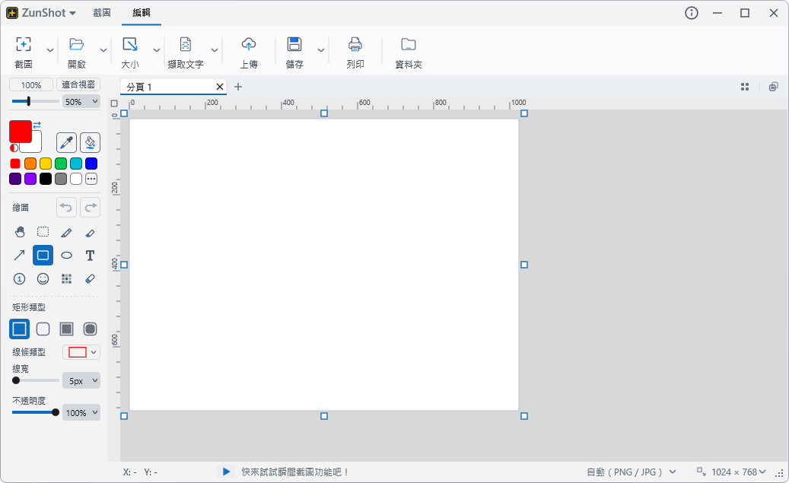Activate the eraser tool
The width and height of the screenshot is (789, 483).
pos(90,278)
